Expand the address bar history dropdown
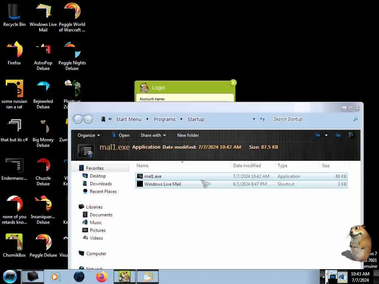The height and width of the screenshot is (284, 379). 254,119
